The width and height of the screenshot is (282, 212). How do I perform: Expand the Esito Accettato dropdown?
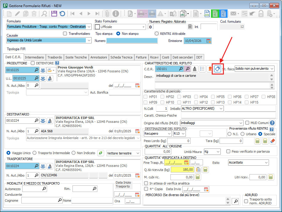[x=266, y=163]
